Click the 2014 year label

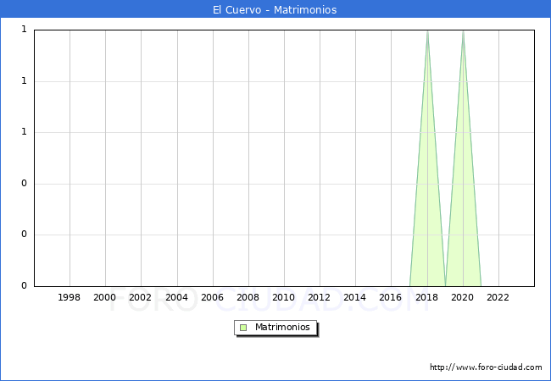point(355,297)
